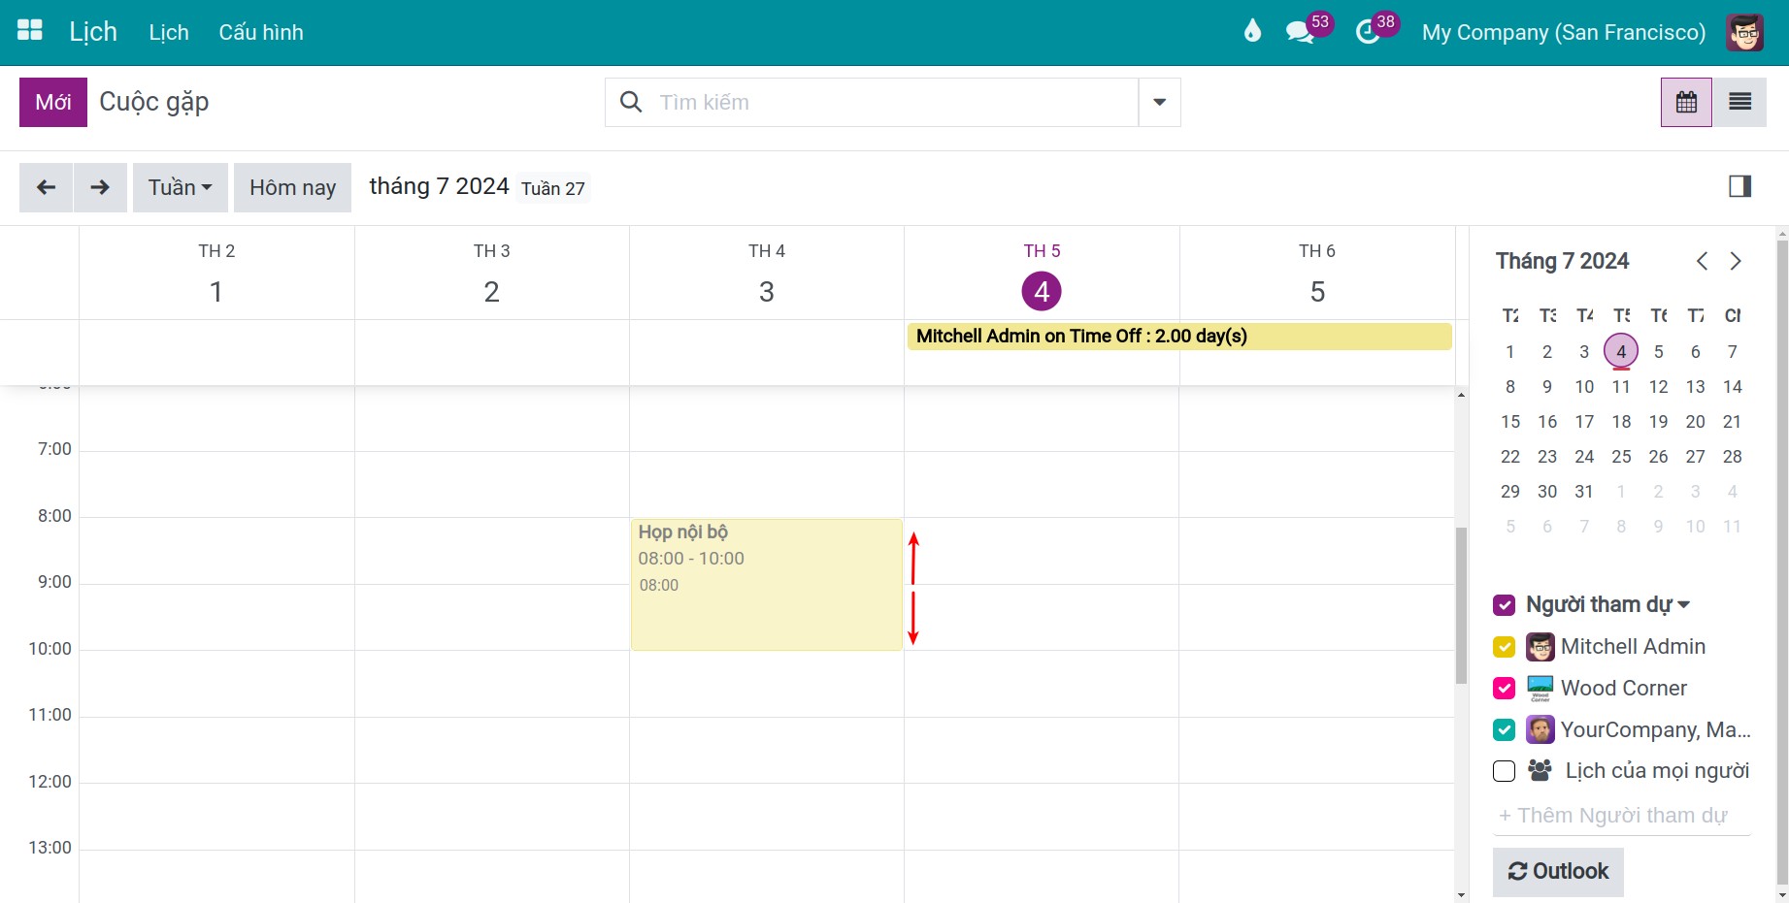The image size is (1789, 903).
Task: Open the chat messages icon with badge 53
Action: [1300, 32]
